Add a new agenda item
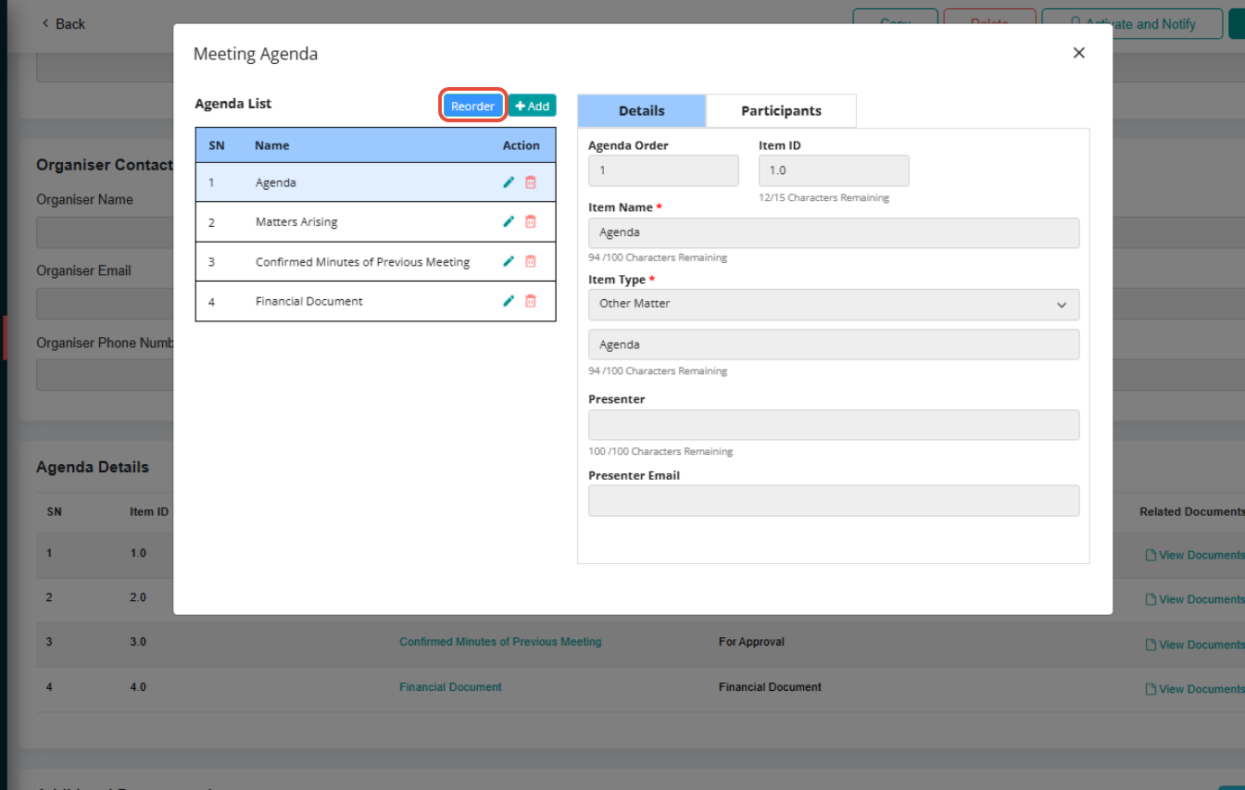The width and height of the screenshot is (1245, 790). pos(533,106)
